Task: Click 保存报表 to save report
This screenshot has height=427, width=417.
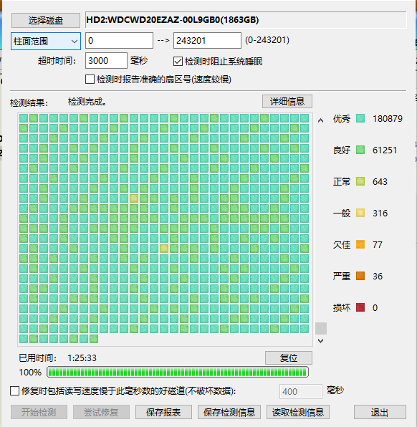Action: click(x=163, y=412)
